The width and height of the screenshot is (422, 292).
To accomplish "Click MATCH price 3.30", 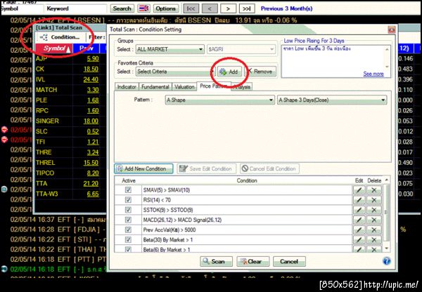I will (93, 90).
